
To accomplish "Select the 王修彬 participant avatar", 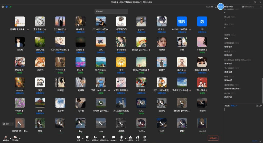I will click(60, 103).
